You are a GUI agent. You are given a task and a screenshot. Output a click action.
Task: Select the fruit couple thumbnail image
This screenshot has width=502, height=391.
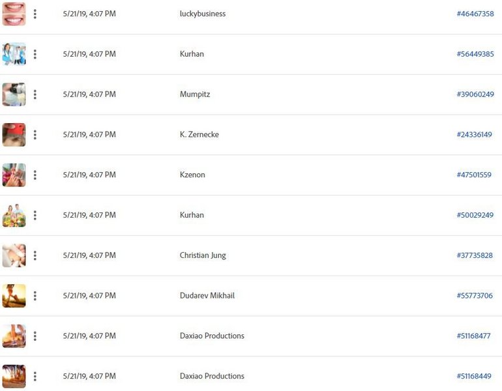[x=14, y=215]
